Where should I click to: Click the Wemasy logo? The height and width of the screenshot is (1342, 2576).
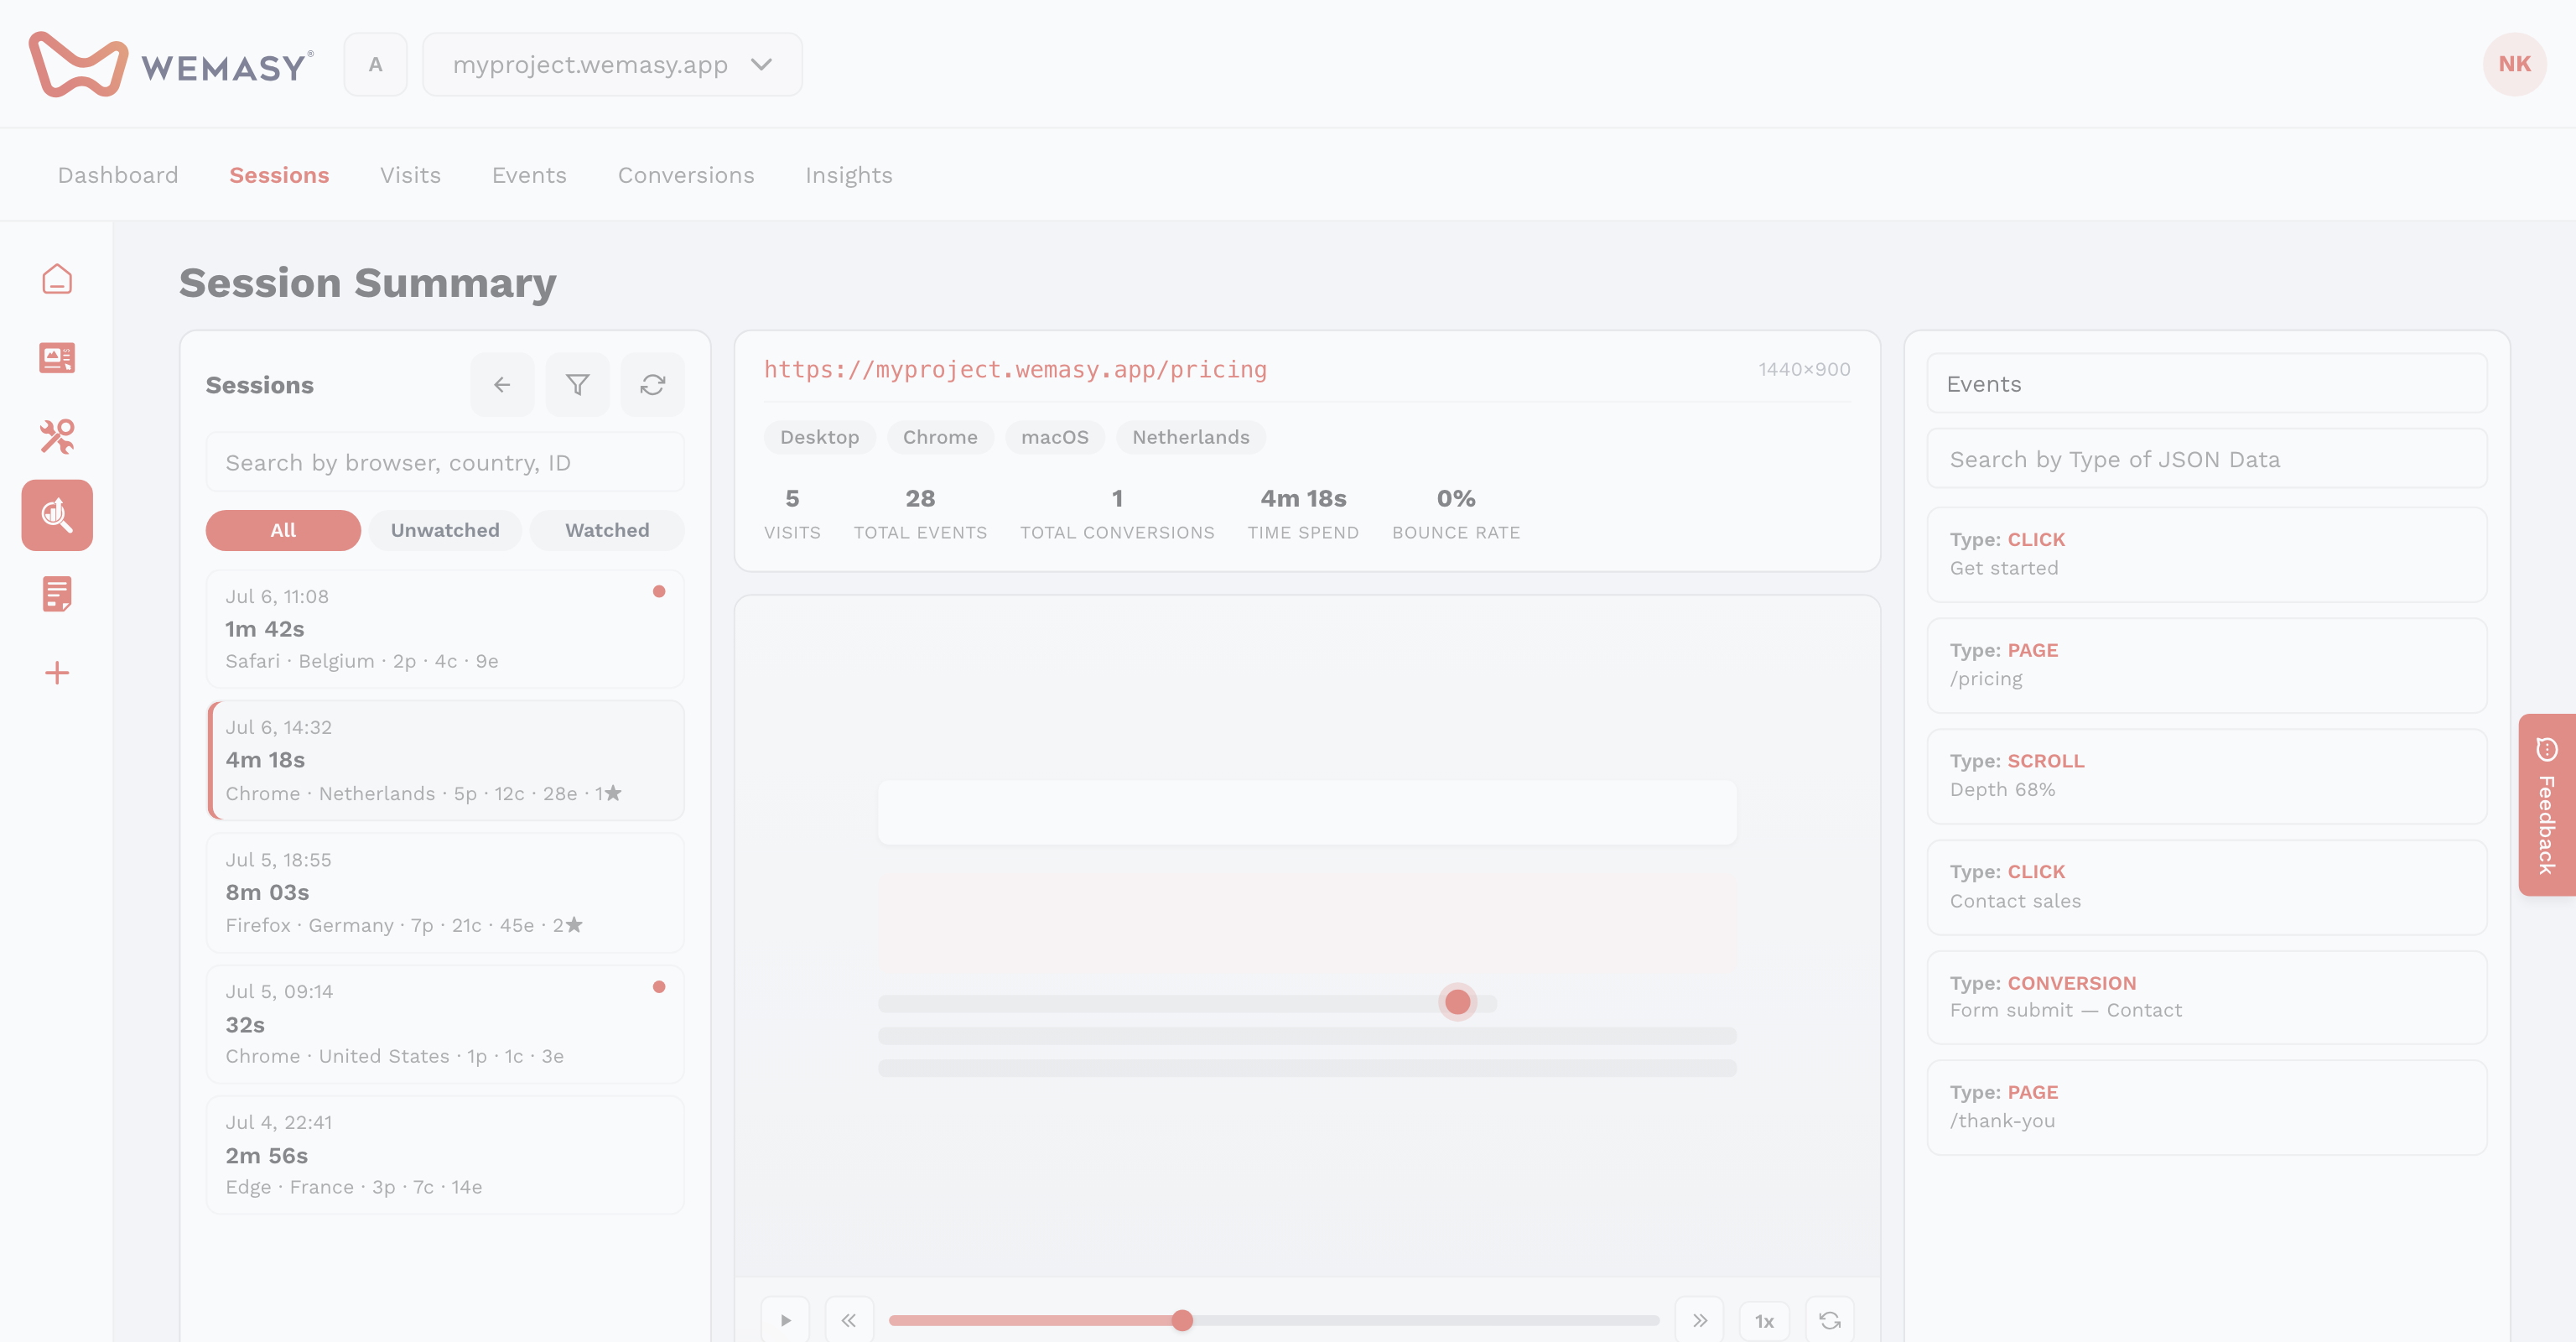171,64
